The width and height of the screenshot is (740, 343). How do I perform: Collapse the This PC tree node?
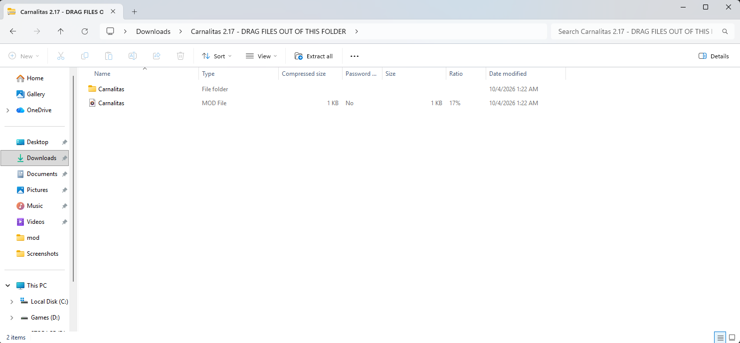[8, 286]
